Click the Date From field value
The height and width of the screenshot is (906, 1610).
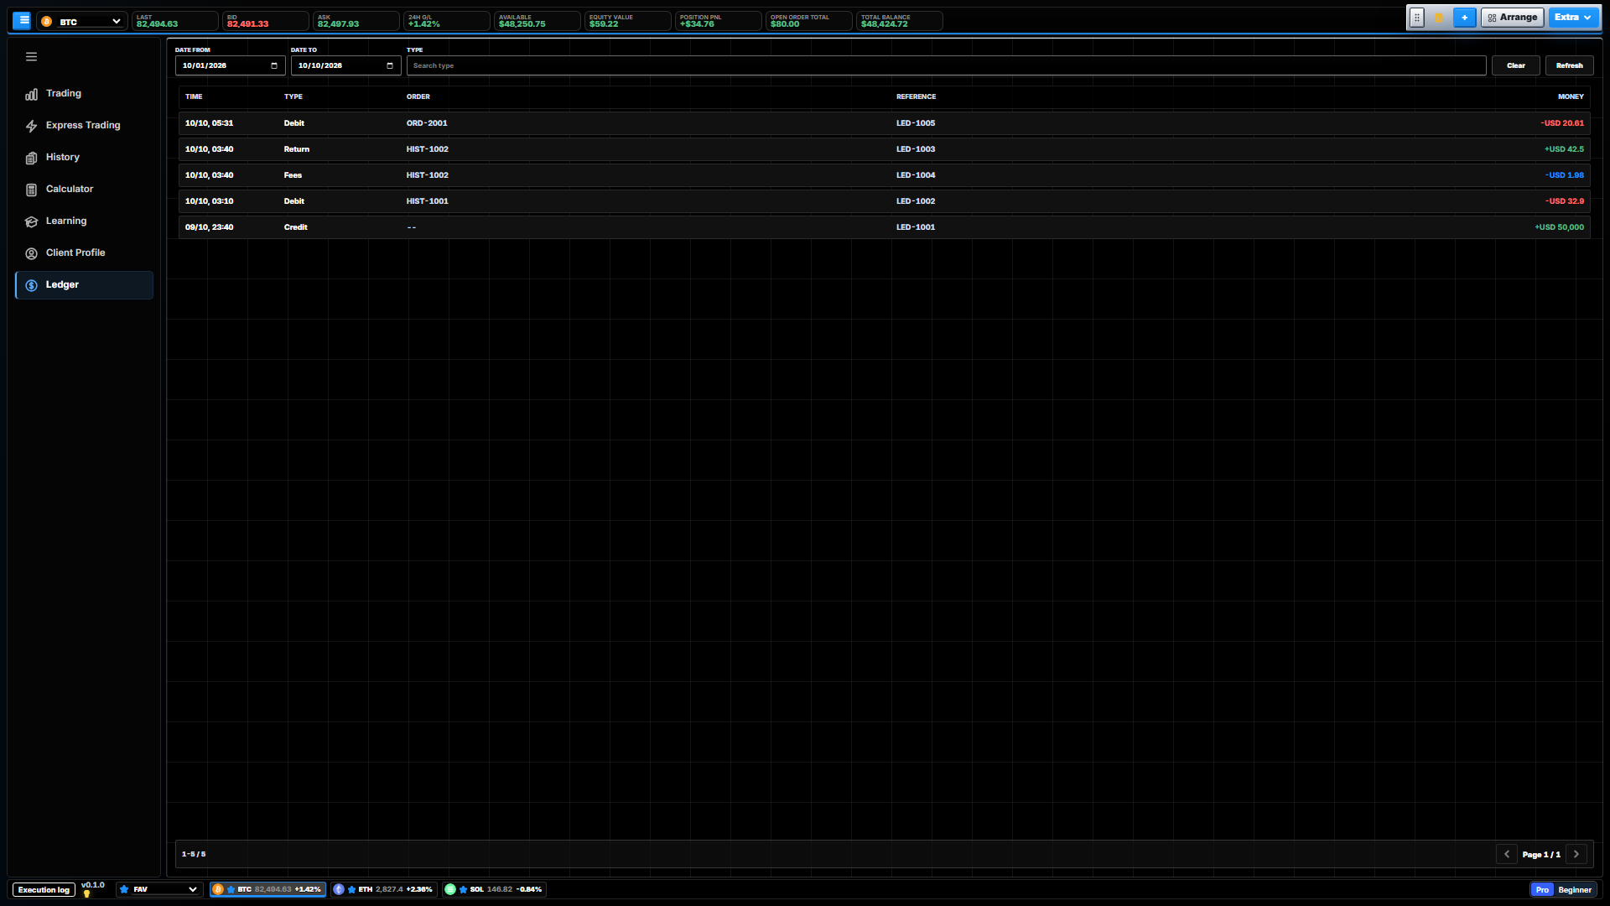tap(205, 65)
